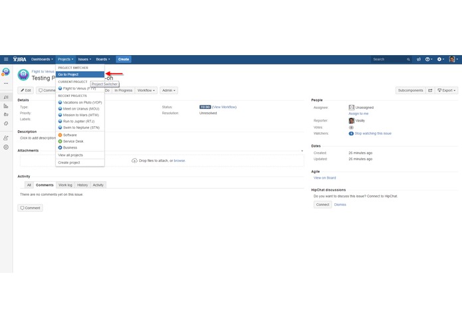Select Flight to Venus (FTV) current project
This screenshot has width=462, height=328.
pyautogui.click(x=80, y=88)
